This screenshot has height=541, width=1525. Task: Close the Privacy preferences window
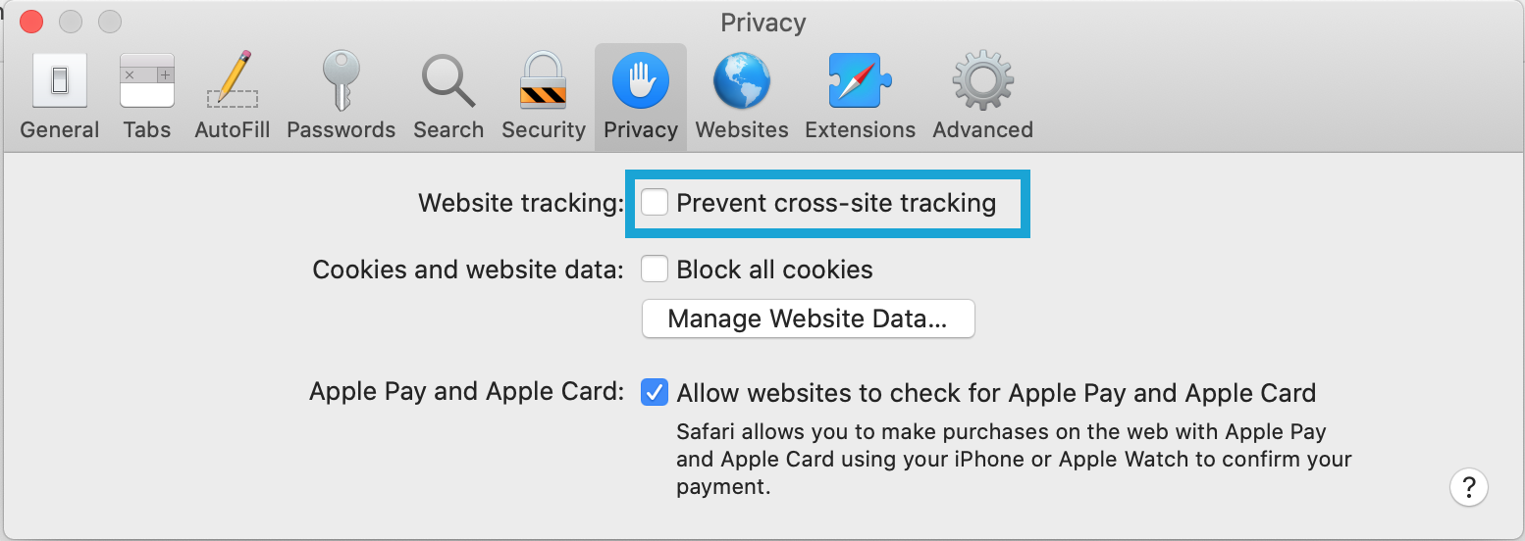(x=31, y=22)
